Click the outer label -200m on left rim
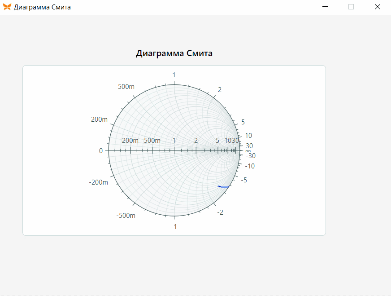The width and height of the screenshot is (391, 296). coord(99,182)
